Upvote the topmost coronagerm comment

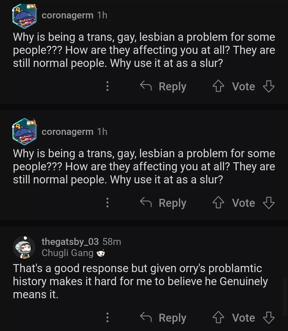[x=218, y=86]
